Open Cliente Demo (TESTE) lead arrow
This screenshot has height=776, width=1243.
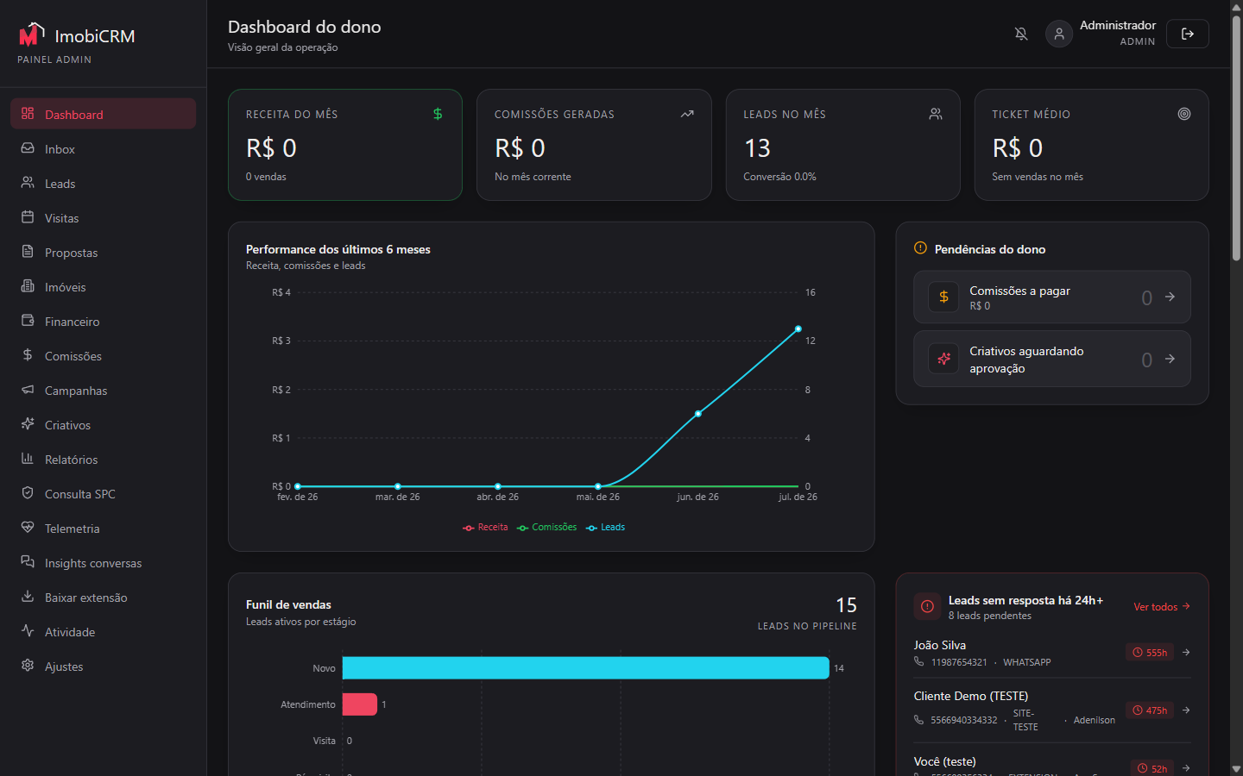pyautogui.click(x=1186, y=710)
